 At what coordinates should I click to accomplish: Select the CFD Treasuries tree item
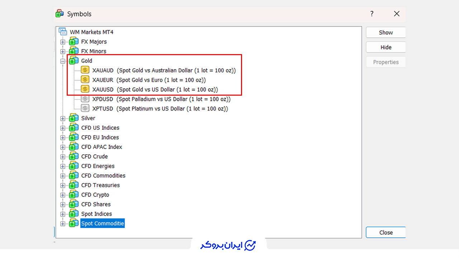pyautogui.click(x=100, y=185)
